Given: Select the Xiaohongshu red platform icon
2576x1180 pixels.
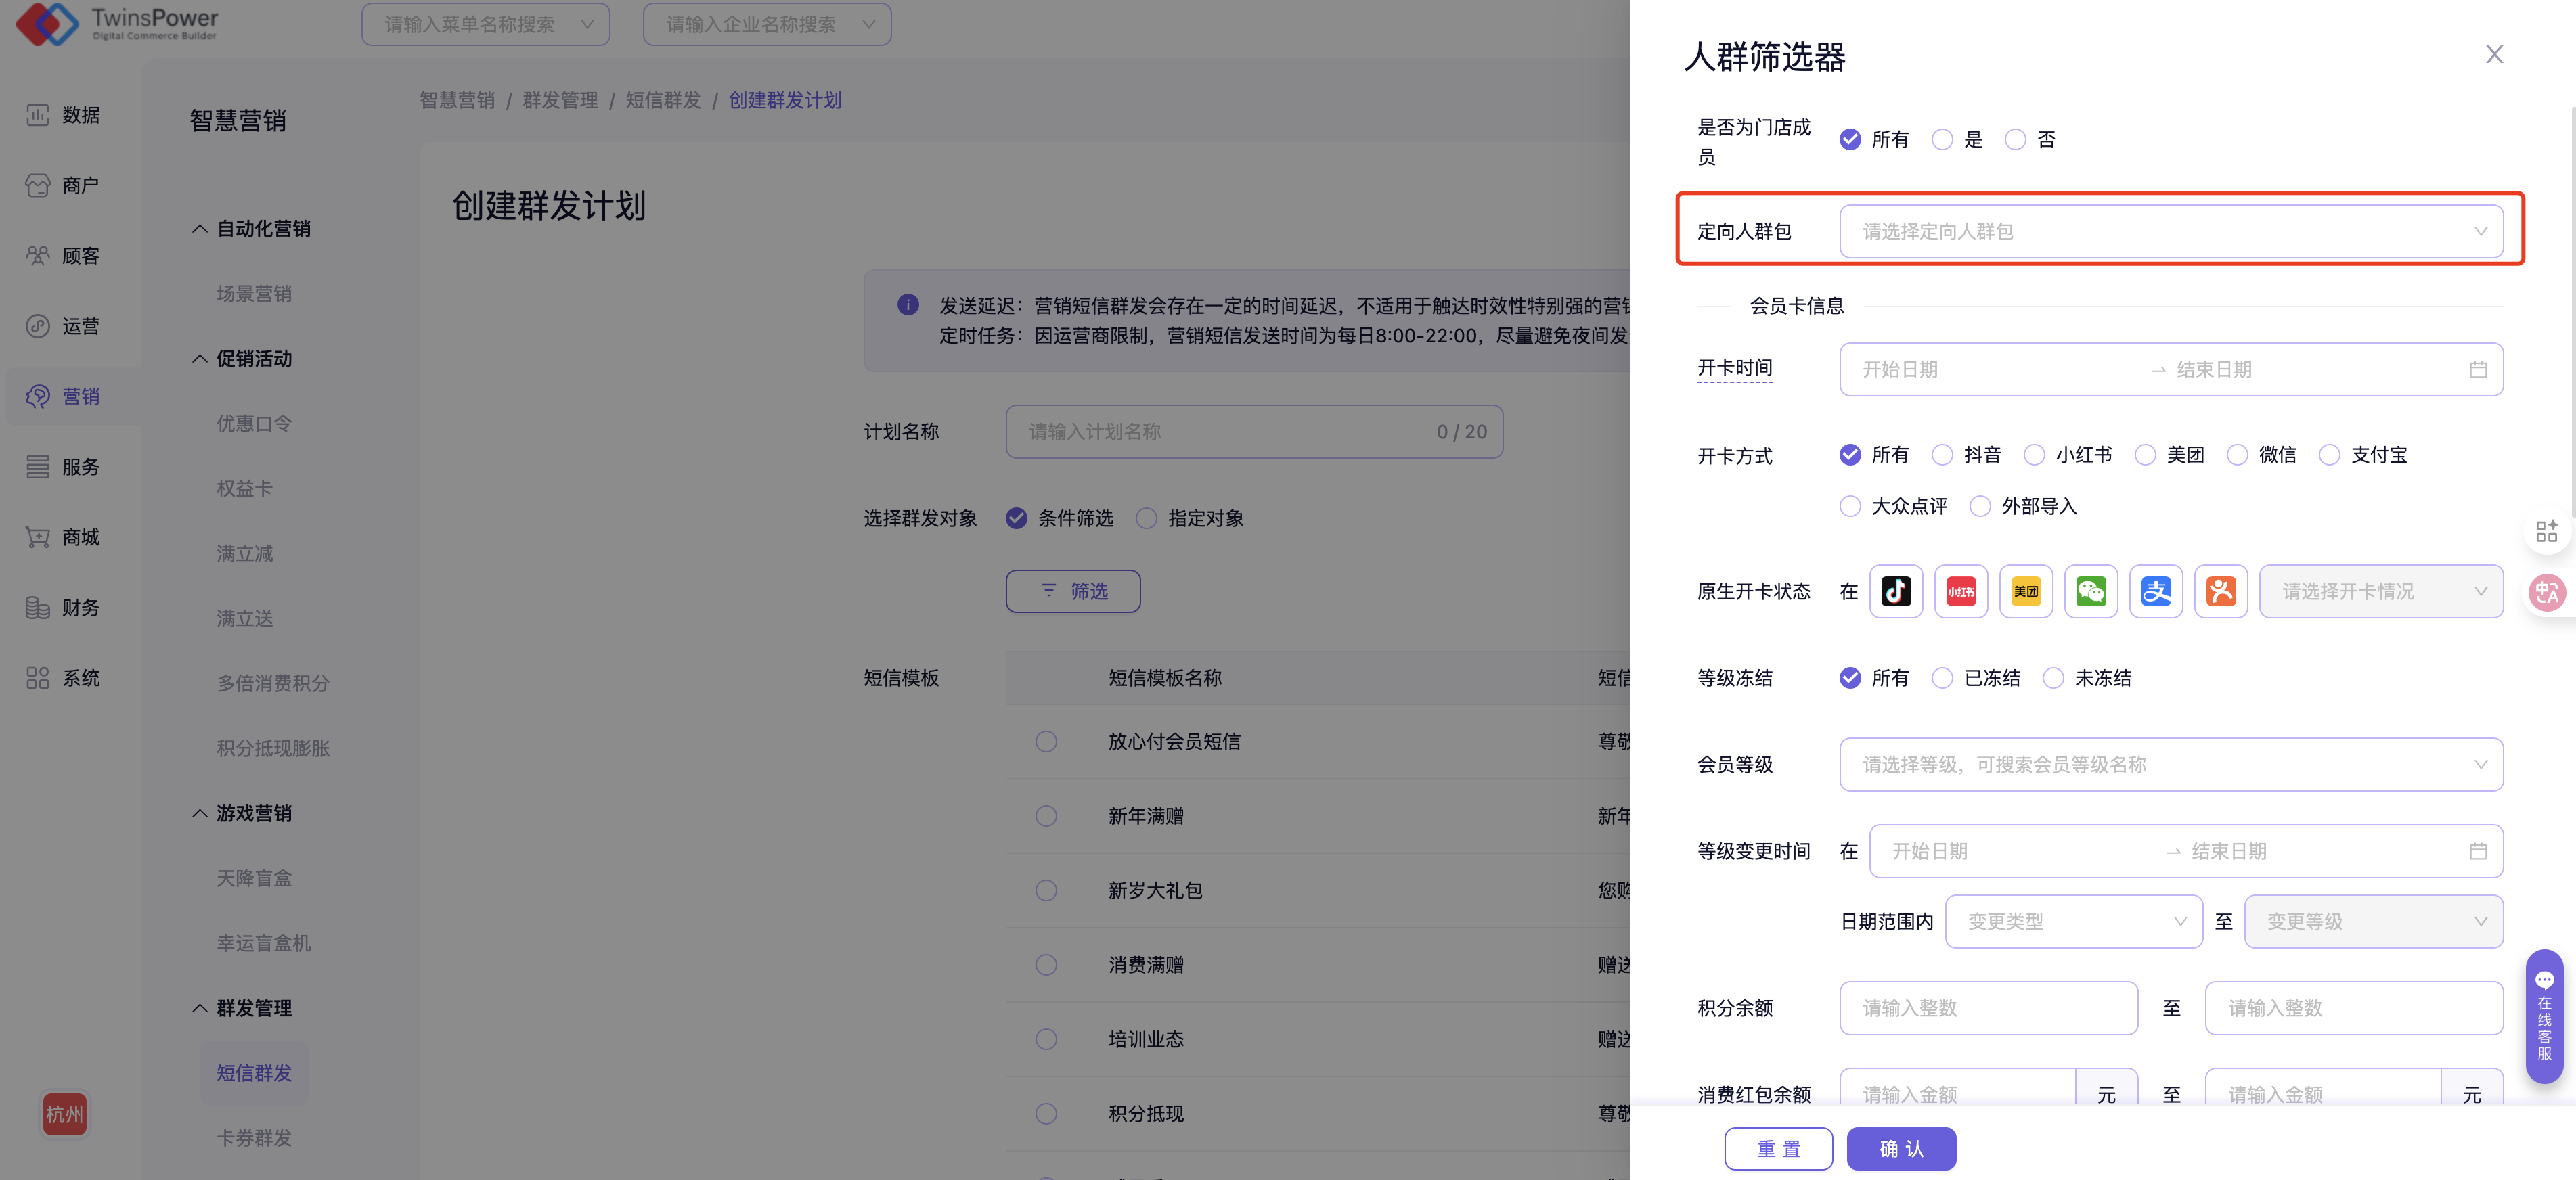Looking at the screenshot, I should coord(1960,591).
